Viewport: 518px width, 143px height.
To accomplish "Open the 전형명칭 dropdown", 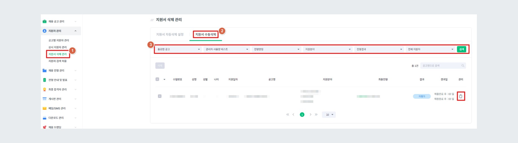I will pos(276,49).
